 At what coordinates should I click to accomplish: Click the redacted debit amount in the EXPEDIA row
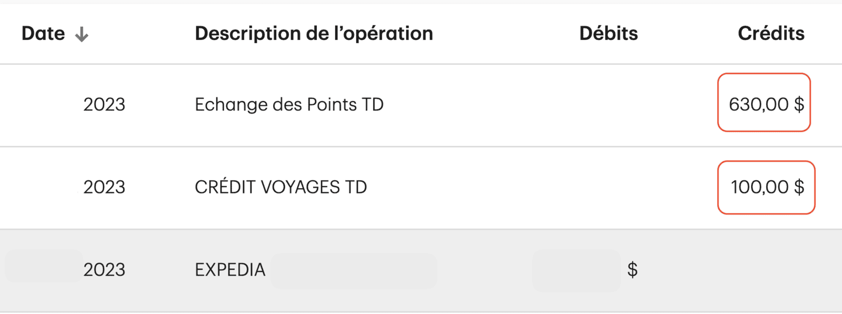point(575,269)
